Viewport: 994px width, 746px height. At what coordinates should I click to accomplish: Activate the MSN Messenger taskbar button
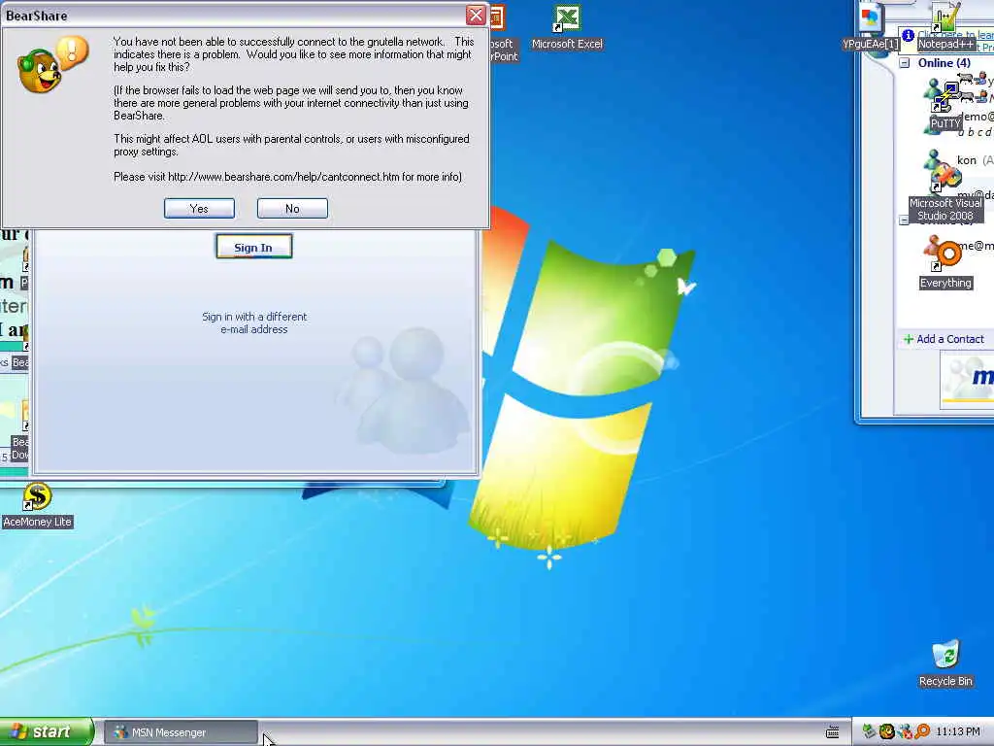[x=181, y=732]
